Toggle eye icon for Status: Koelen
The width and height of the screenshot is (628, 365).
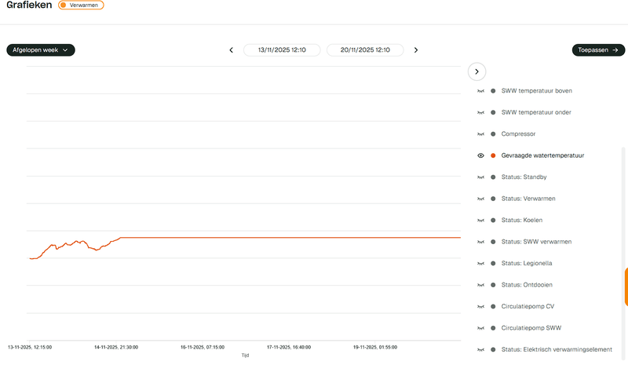pos(481,220)
